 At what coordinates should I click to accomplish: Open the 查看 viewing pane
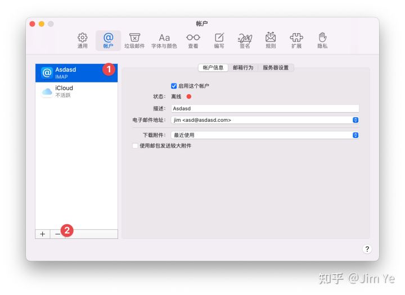193,41
